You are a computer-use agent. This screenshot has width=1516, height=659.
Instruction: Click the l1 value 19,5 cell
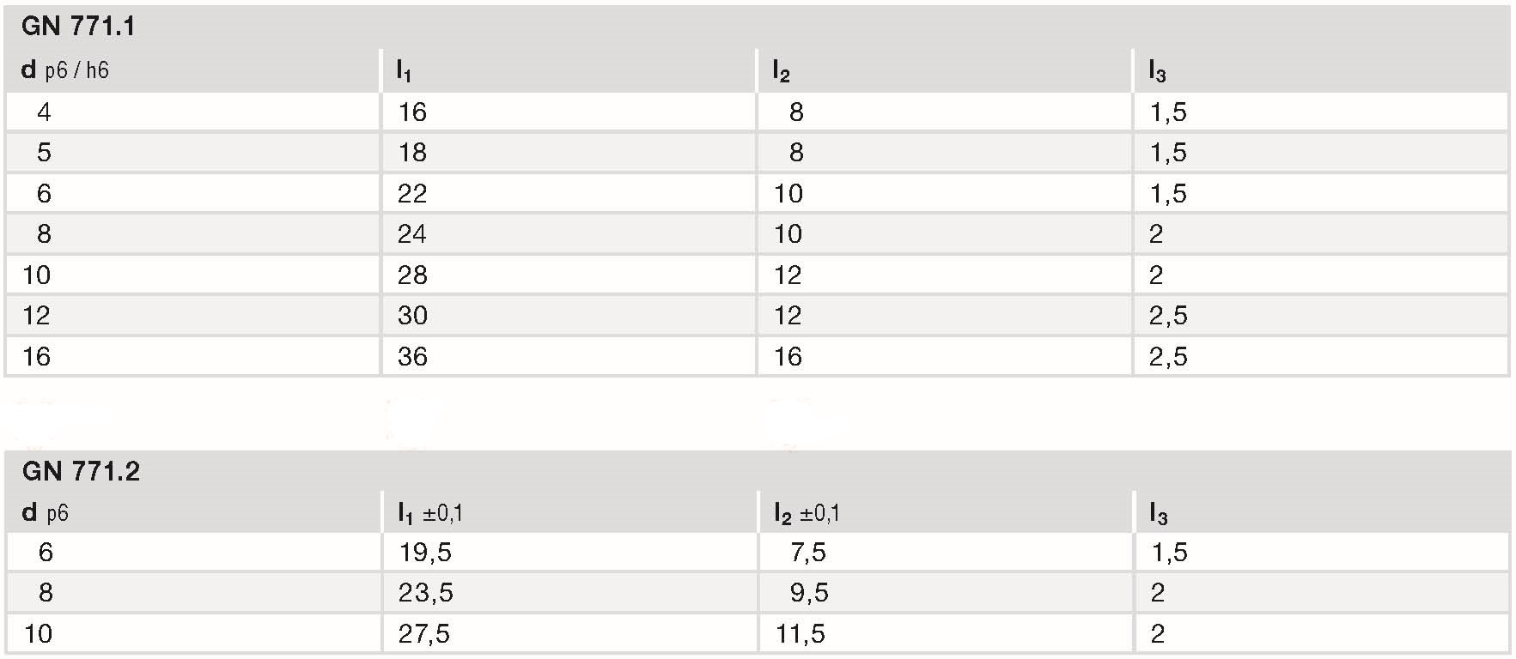point(425,553)
